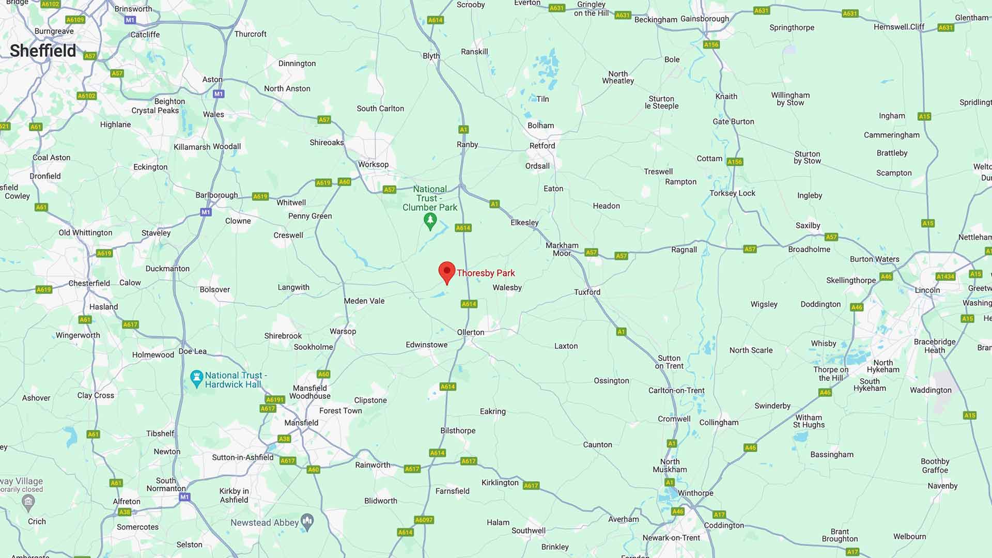Select the Worksop town label

tap(373, 164)
